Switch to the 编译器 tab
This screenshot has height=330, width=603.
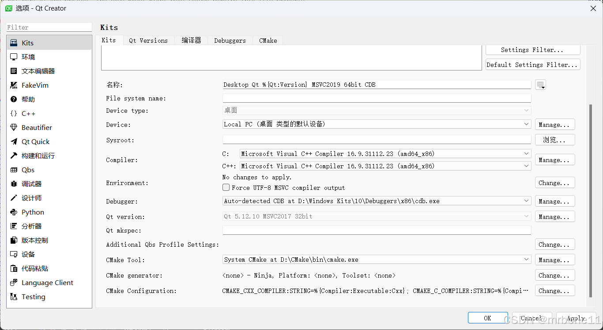pyautogui.click(x=191, y=41)
